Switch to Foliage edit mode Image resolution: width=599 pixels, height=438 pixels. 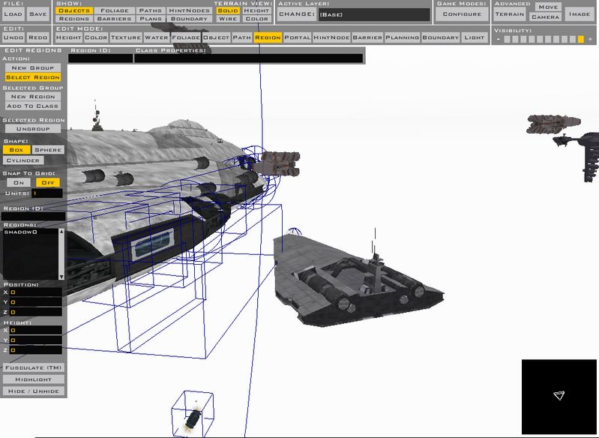click(186, 37)
